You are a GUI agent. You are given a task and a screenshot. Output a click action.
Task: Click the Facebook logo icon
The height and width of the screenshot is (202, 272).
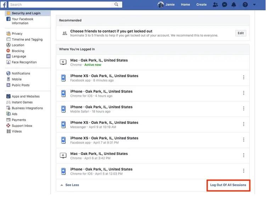point(4,5)
